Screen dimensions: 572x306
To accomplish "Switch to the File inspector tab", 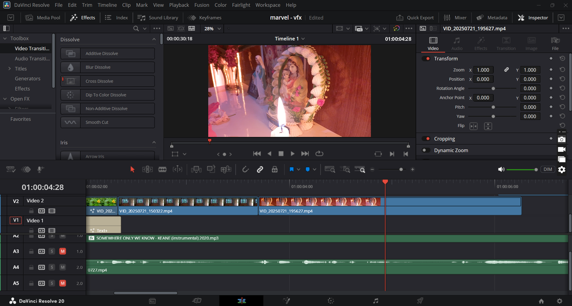I will [555, 43].
